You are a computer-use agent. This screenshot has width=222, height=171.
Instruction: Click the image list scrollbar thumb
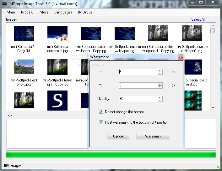click(x=213, y=31)
